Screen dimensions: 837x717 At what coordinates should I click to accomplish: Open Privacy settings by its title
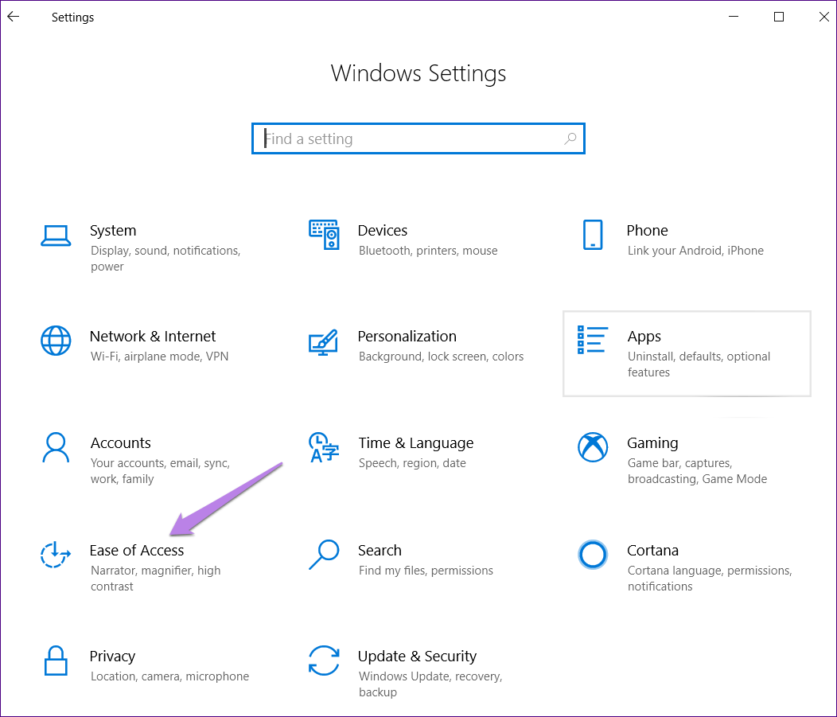pyautogui.click(x=112, y=657)
